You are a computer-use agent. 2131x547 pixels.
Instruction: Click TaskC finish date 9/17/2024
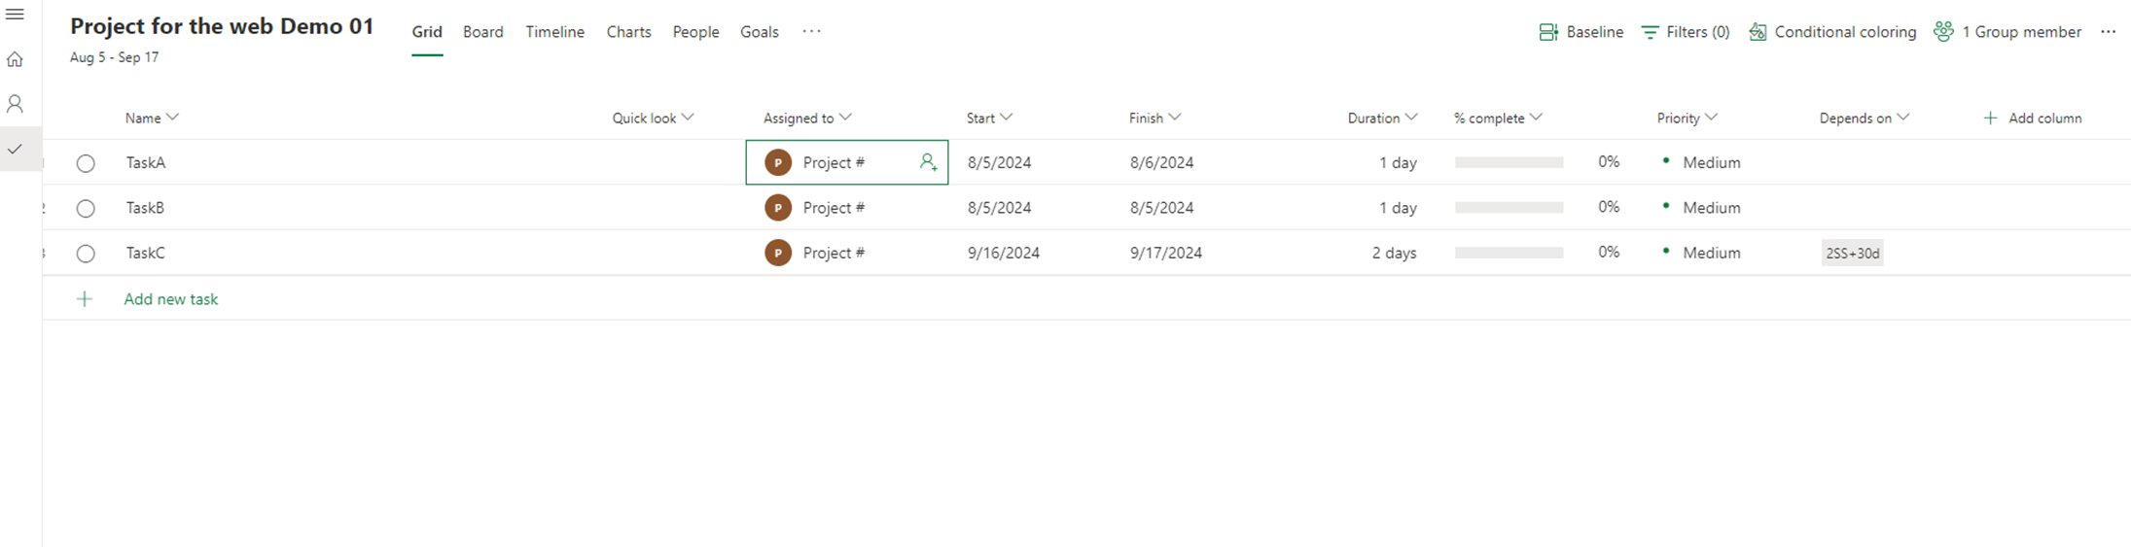[1166, 253]
